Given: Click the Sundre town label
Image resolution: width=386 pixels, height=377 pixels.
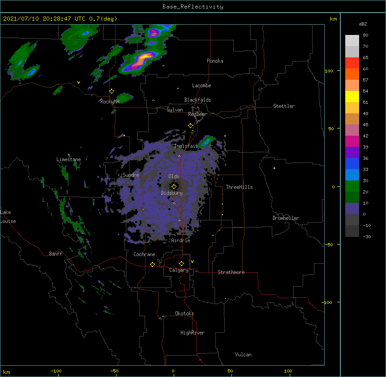Looking at the screenshot, I should pos(131,175).
